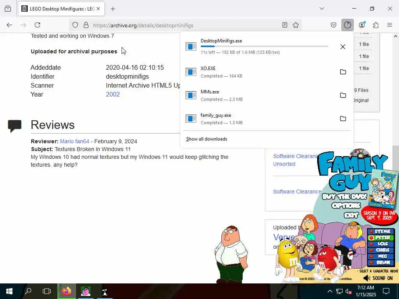Click DesktopMinifigs.exe download progress bar
This screenshot has height=299, width=399.
[x=264, y=46]
